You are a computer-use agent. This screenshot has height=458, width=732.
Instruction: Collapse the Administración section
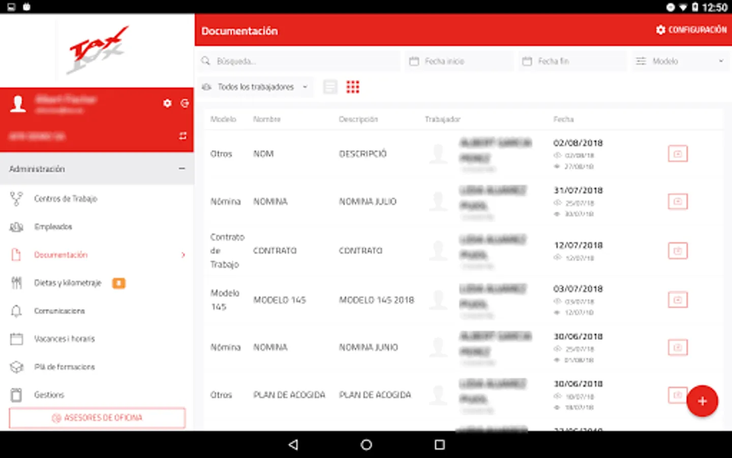pyautogui.click(x=182, y=168)
